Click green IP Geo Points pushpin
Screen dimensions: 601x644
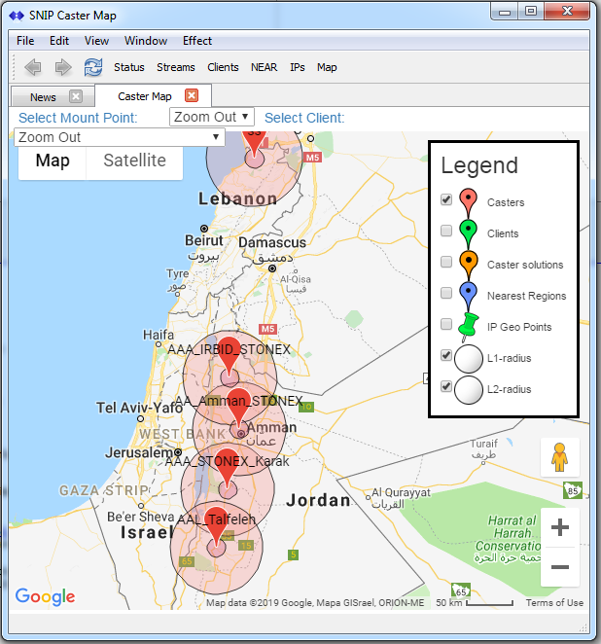468,327
